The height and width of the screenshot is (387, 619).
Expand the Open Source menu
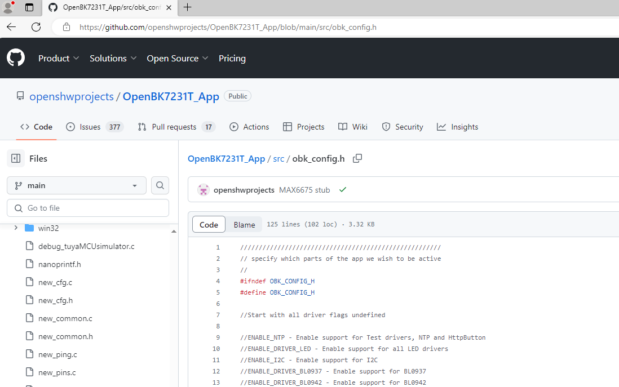(177, 59)
